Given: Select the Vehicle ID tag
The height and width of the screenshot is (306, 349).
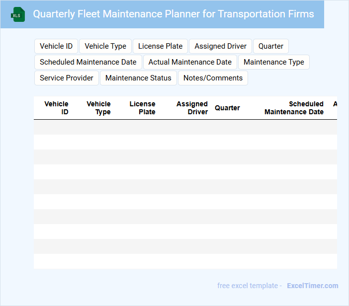Looking at the screenshot, I should 56,46.
